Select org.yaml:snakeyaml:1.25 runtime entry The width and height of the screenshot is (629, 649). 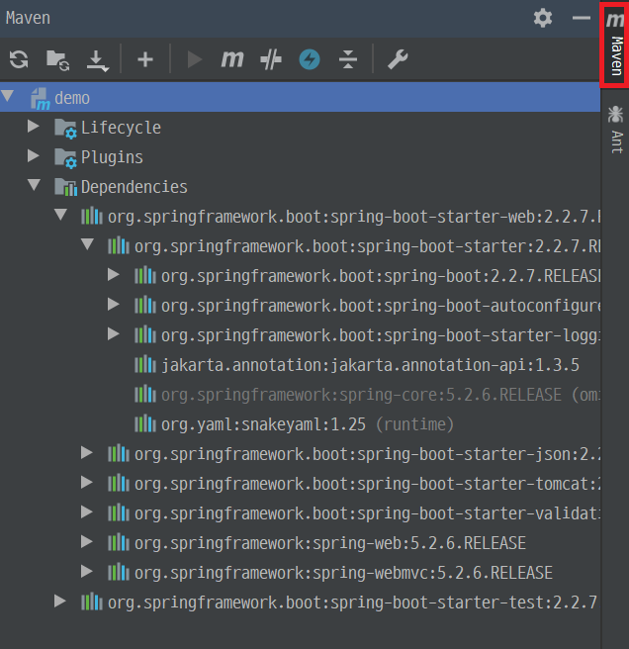coord(308,424)
